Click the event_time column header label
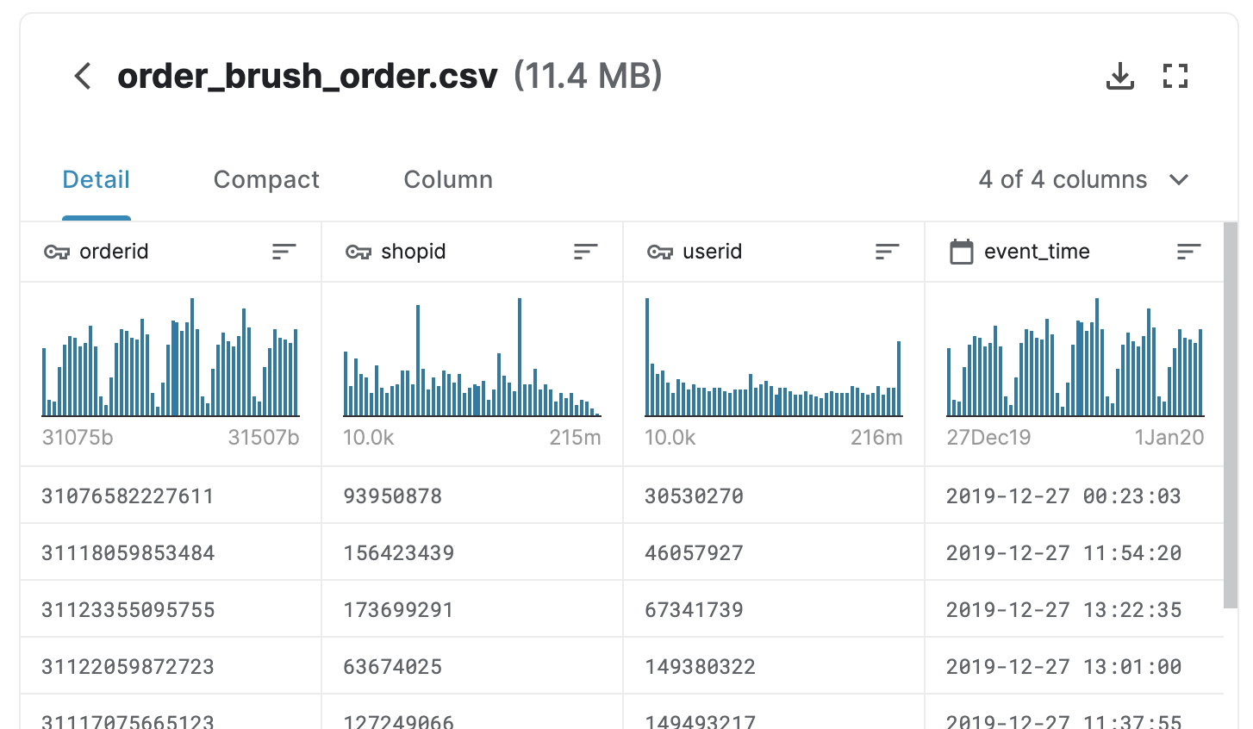This screenshot has width=1253, height=729. click(x=1037, y=252)
